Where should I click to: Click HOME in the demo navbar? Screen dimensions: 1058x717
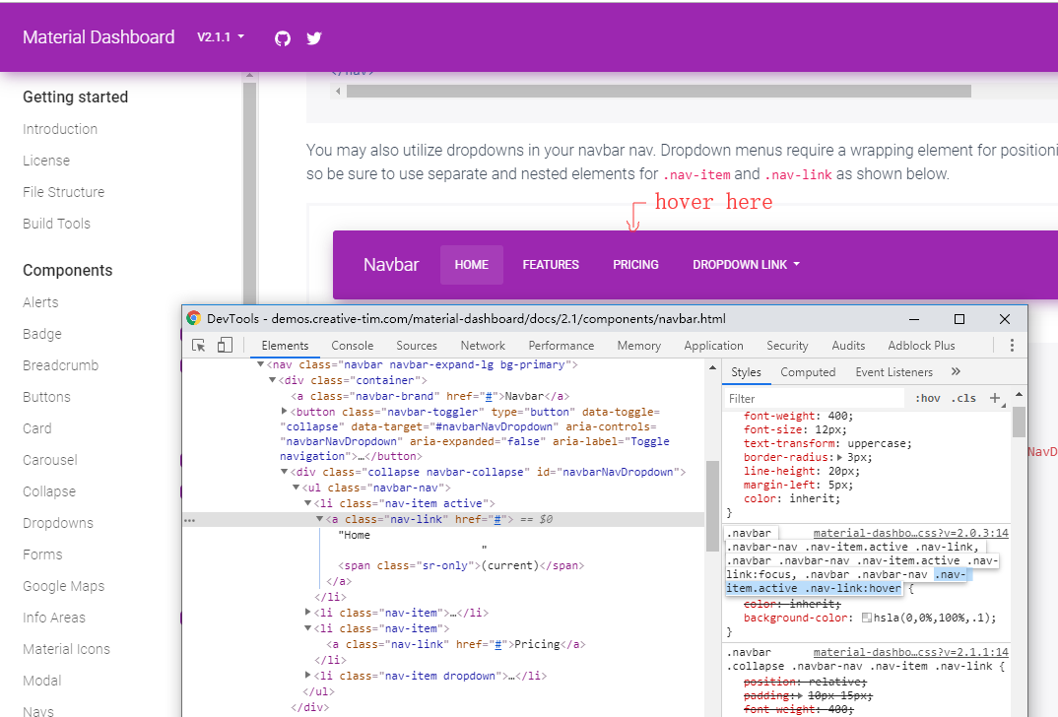pyautogui.click(x=471, y=264)
